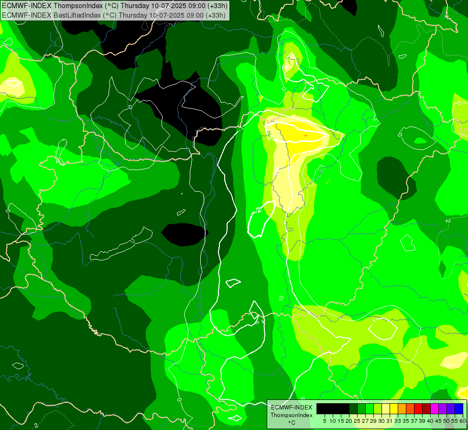Click "ThompsonIndex" text inside the legend box
The width and height of the screenshot is (468, 430).
pyautogui.click(x=292, y=415)
